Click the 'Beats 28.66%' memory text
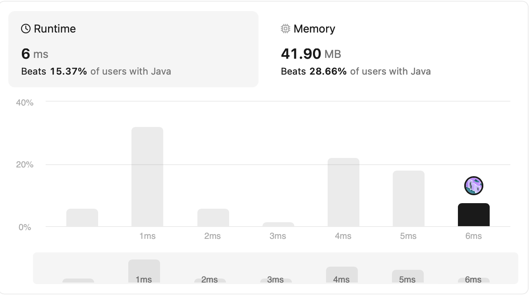The width and height of the screenshot is (529, 296). coord(314,71)
